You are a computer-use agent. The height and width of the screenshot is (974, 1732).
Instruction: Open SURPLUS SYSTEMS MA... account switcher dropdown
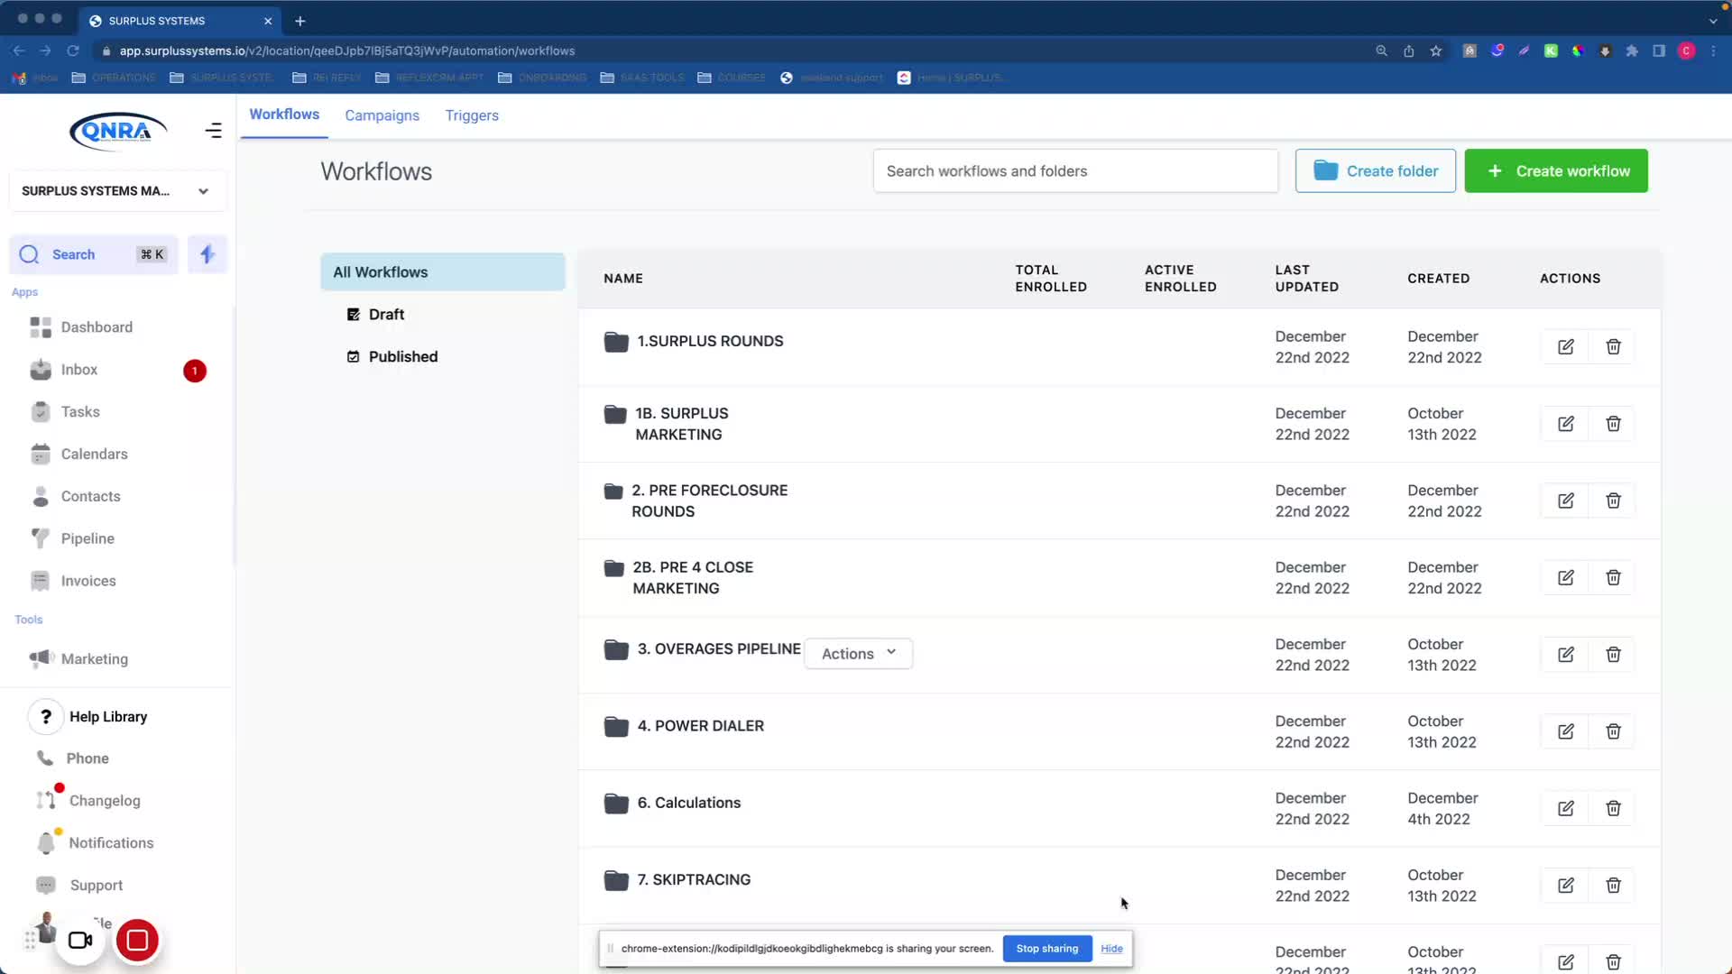(x=115, y=191)
